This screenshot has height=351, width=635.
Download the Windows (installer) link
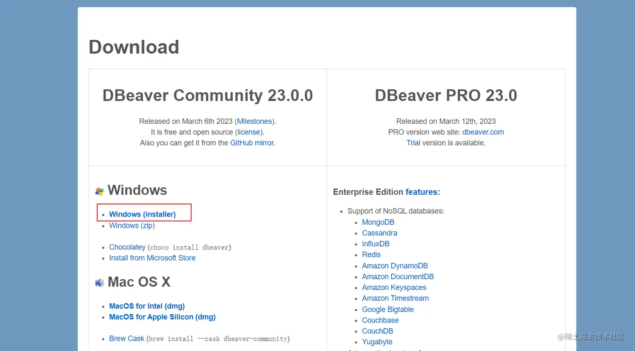pyautogui.click(x=142, y=214)
